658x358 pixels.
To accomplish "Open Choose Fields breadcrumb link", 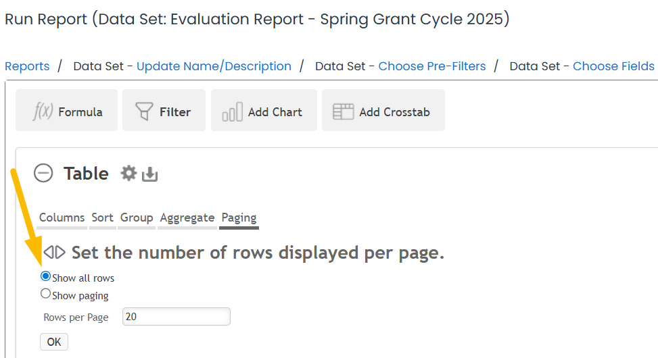I will (613, 66).
